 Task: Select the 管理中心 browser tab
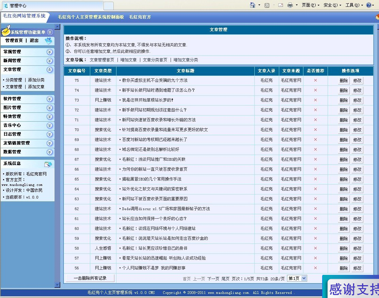[x=52, y=5]
